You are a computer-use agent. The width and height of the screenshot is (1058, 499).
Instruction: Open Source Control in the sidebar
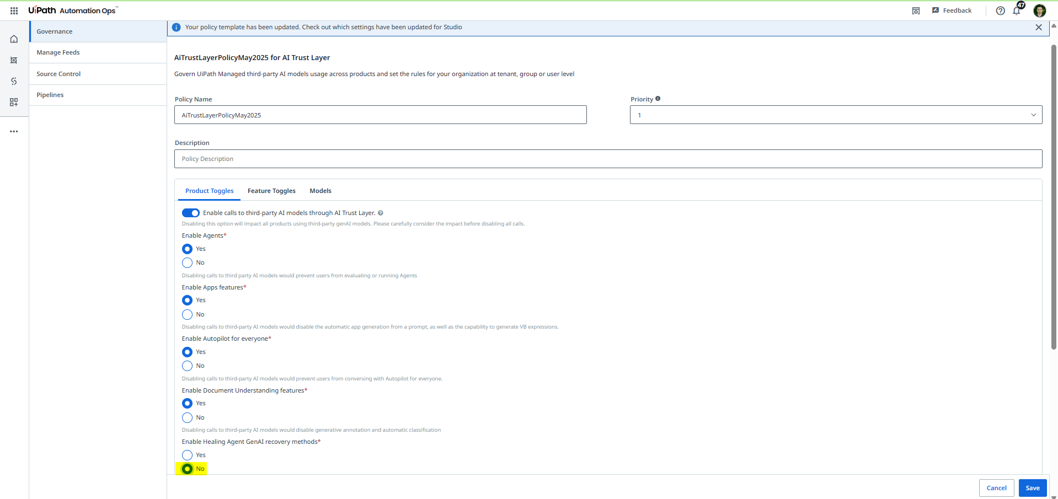98,74
